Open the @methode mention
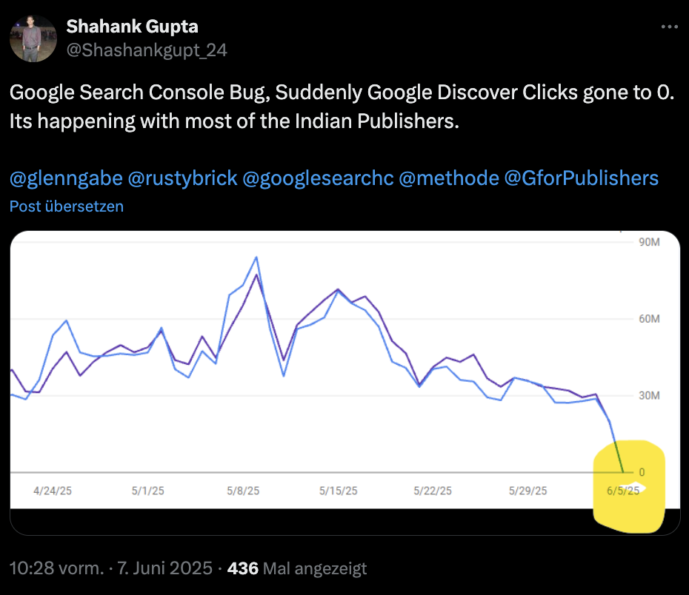 [x=448, y=178]
